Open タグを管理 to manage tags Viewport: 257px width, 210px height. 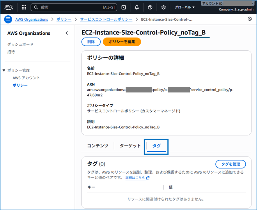coord(231,164)
